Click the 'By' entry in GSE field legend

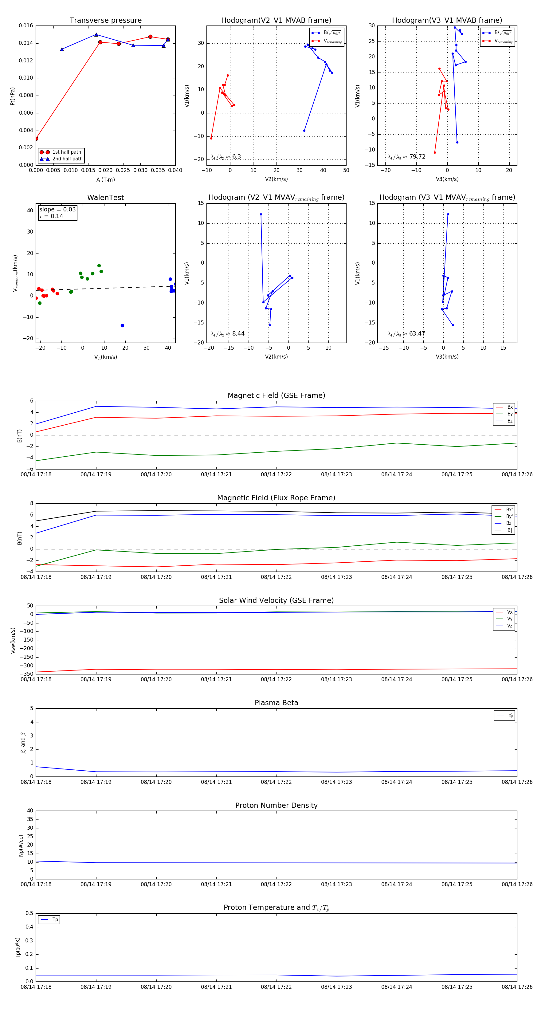coord(504,414)
